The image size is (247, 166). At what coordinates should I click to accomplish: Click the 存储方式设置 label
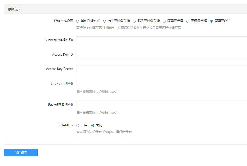coord(63,21)
